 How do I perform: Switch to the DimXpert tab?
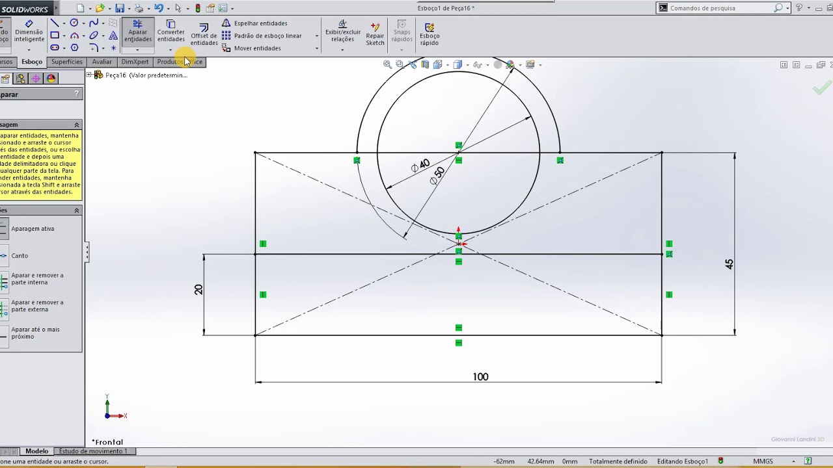coord(135,62)
